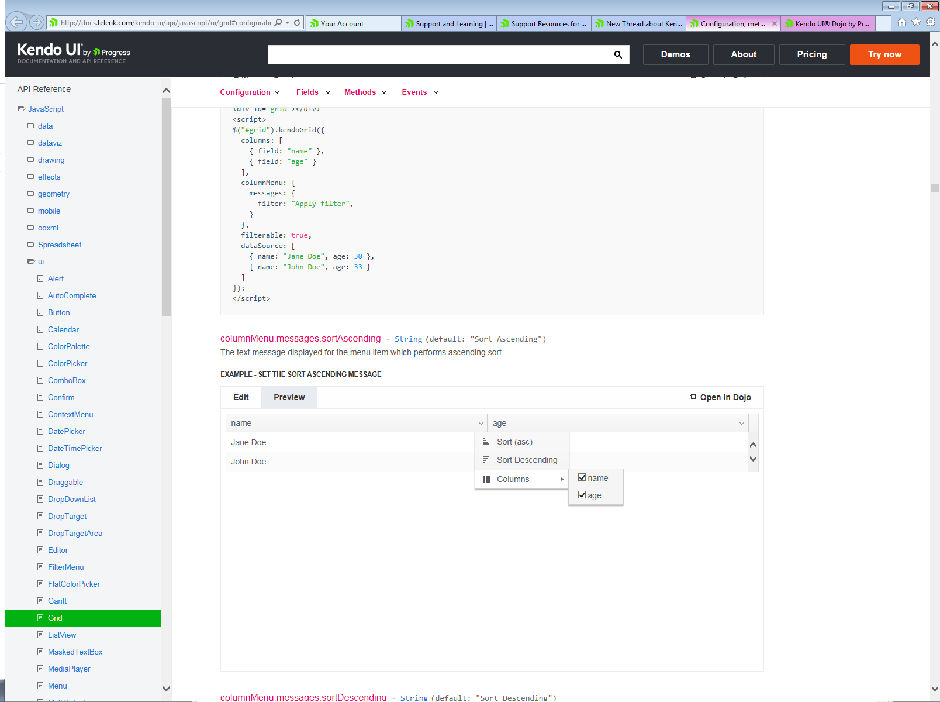Click the page icon beside Editor
Viewport: 940px width, 702px height.
40,550
